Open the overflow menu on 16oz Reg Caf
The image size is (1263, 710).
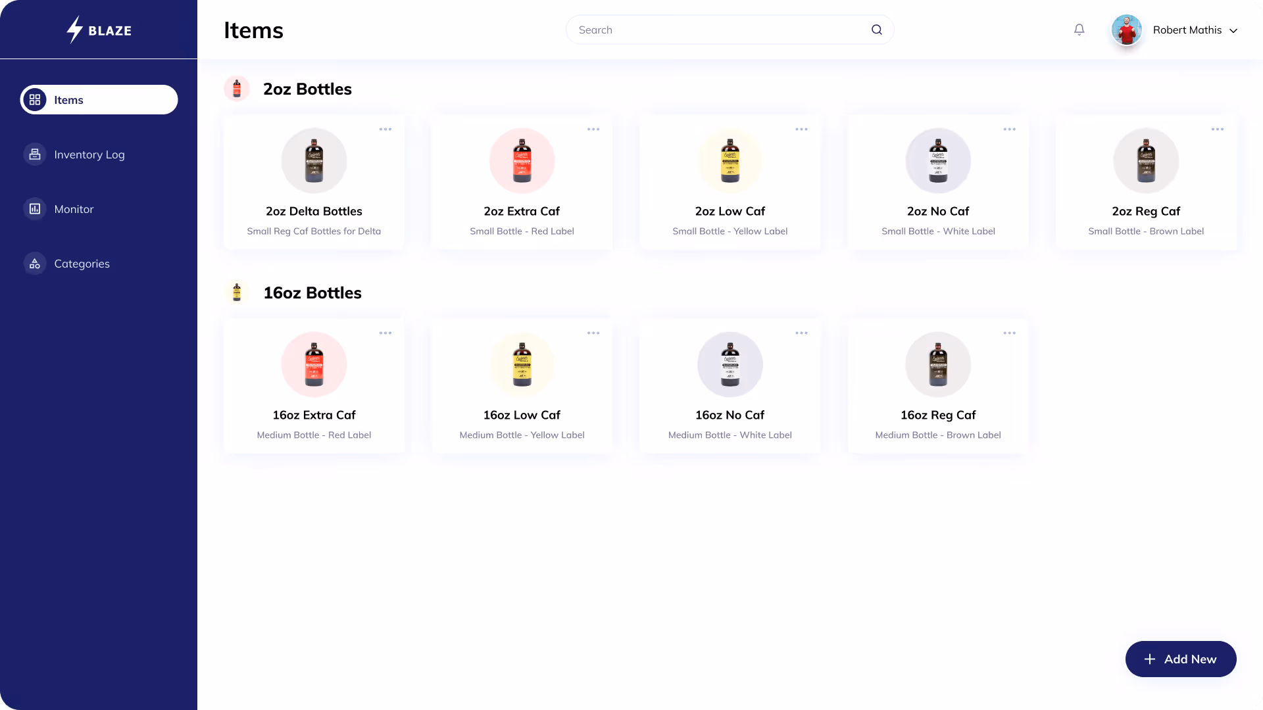pos(1010,333)
